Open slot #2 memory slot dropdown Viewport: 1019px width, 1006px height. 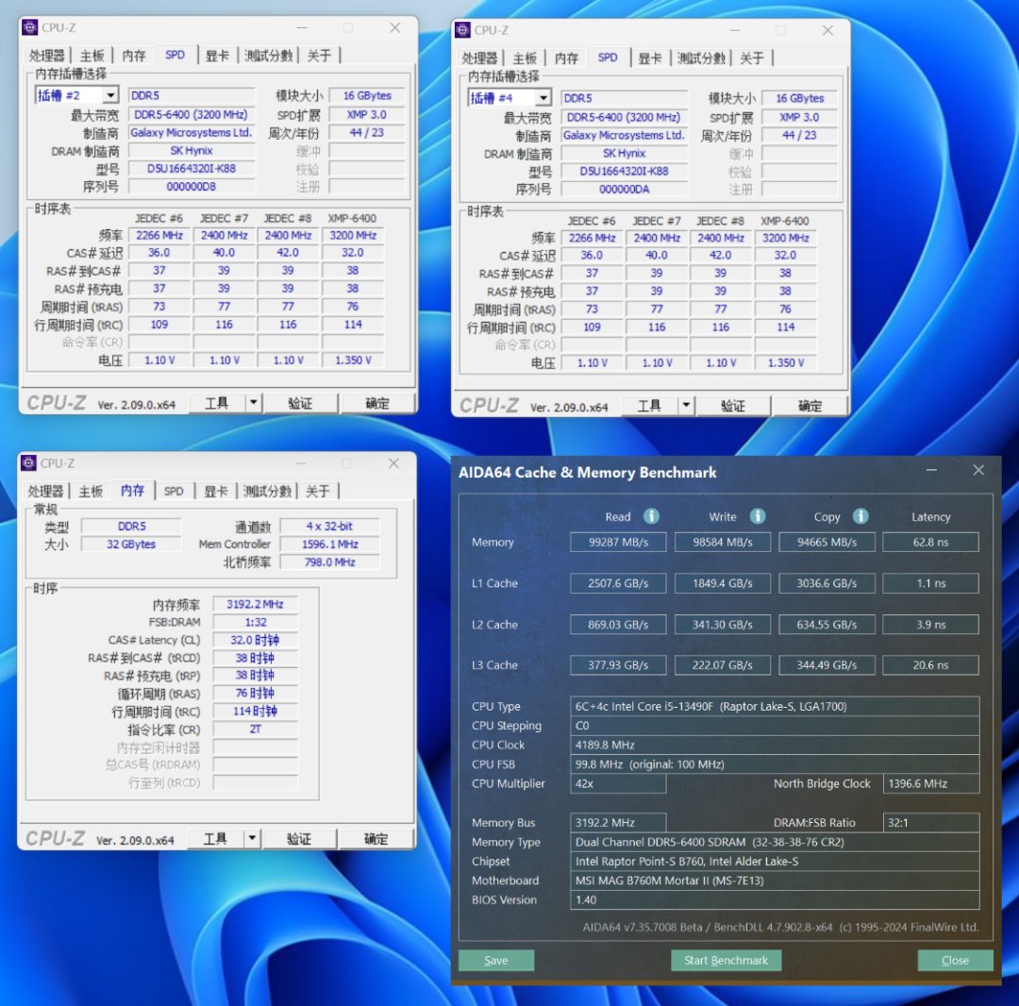110,95
